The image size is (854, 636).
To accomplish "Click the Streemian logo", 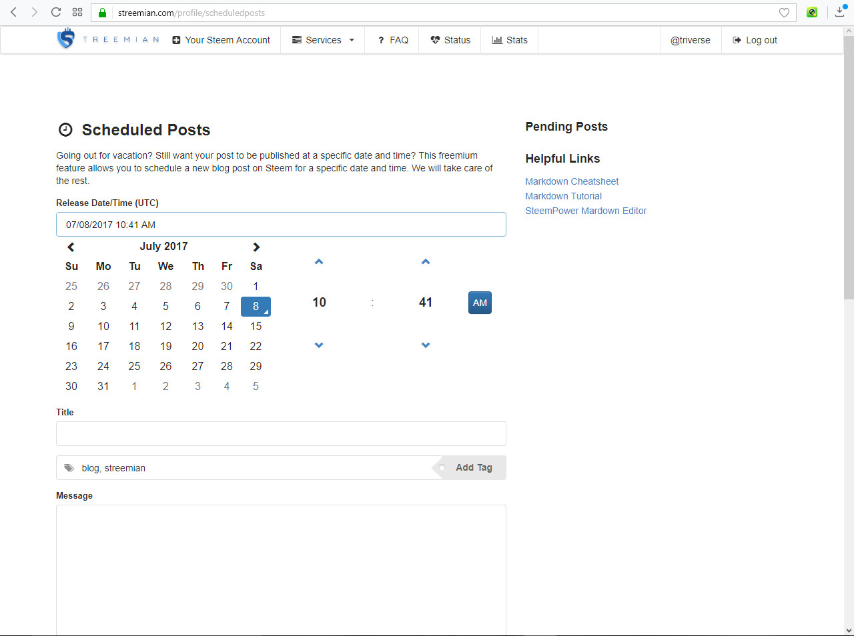I will point(108,39).
